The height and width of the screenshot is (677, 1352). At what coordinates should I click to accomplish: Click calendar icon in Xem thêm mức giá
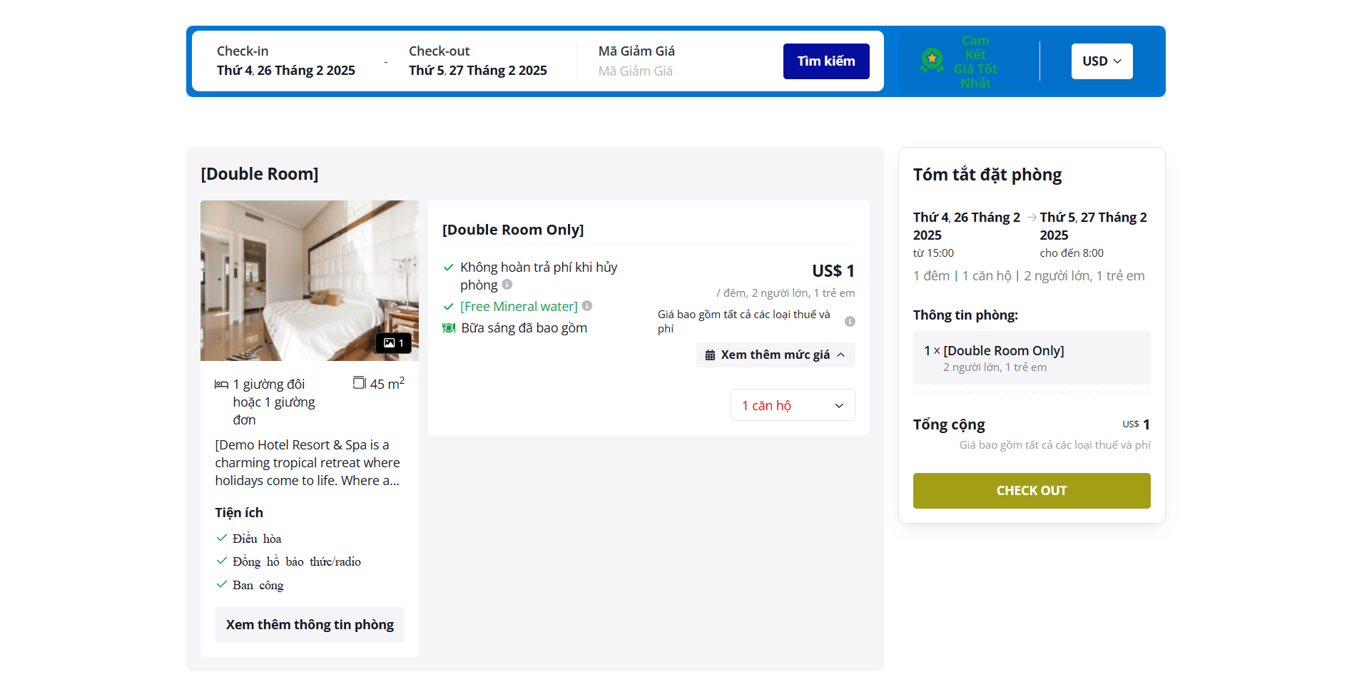point(710,355)
